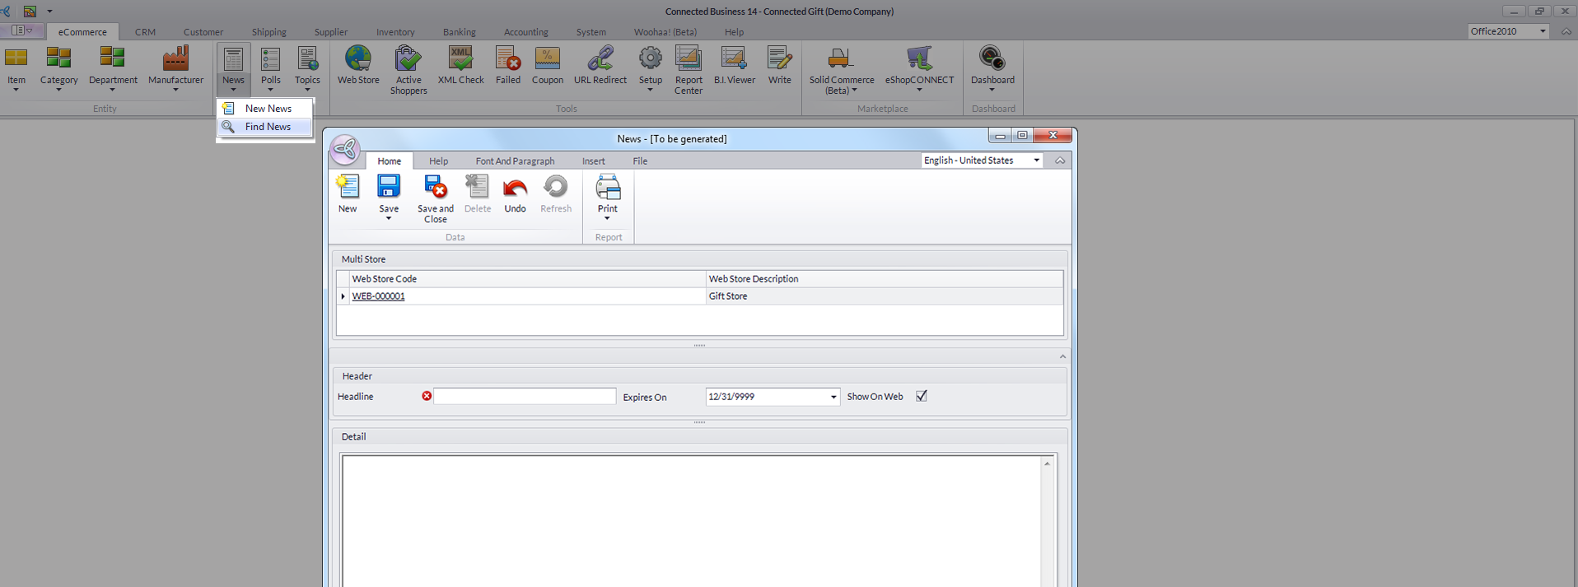Toggle the Show On Web checkbox
This screenshot has width=1578, height=587.
tap(922, 396)
